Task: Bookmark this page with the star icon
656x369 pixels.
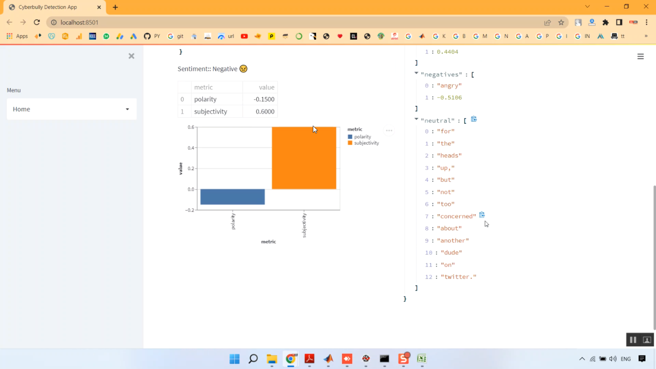Action: 561,22
